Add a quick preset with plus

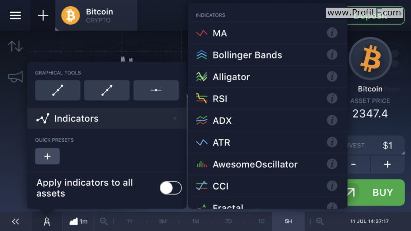(x=47, y=157)
